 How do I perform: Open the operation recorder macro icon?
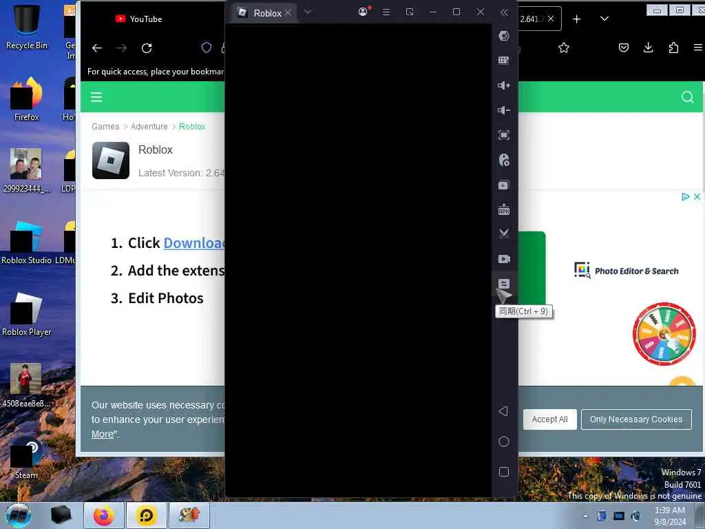pyautogui.click(x=503, y=160)
